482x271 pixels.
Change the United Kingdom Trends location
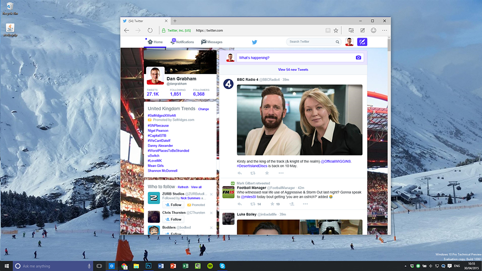tap(203, 109)
